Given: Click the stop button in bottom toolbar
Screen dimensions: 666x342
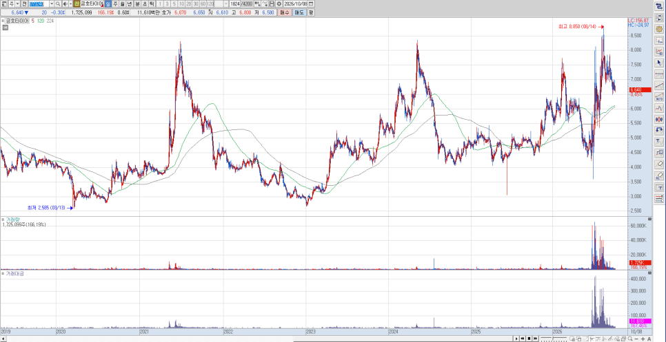Looking at the screenshot, I should pos(529,339).
